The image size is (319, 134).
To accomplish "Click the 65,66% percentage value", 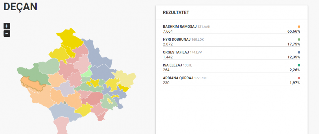I will [x=293, y=31].
